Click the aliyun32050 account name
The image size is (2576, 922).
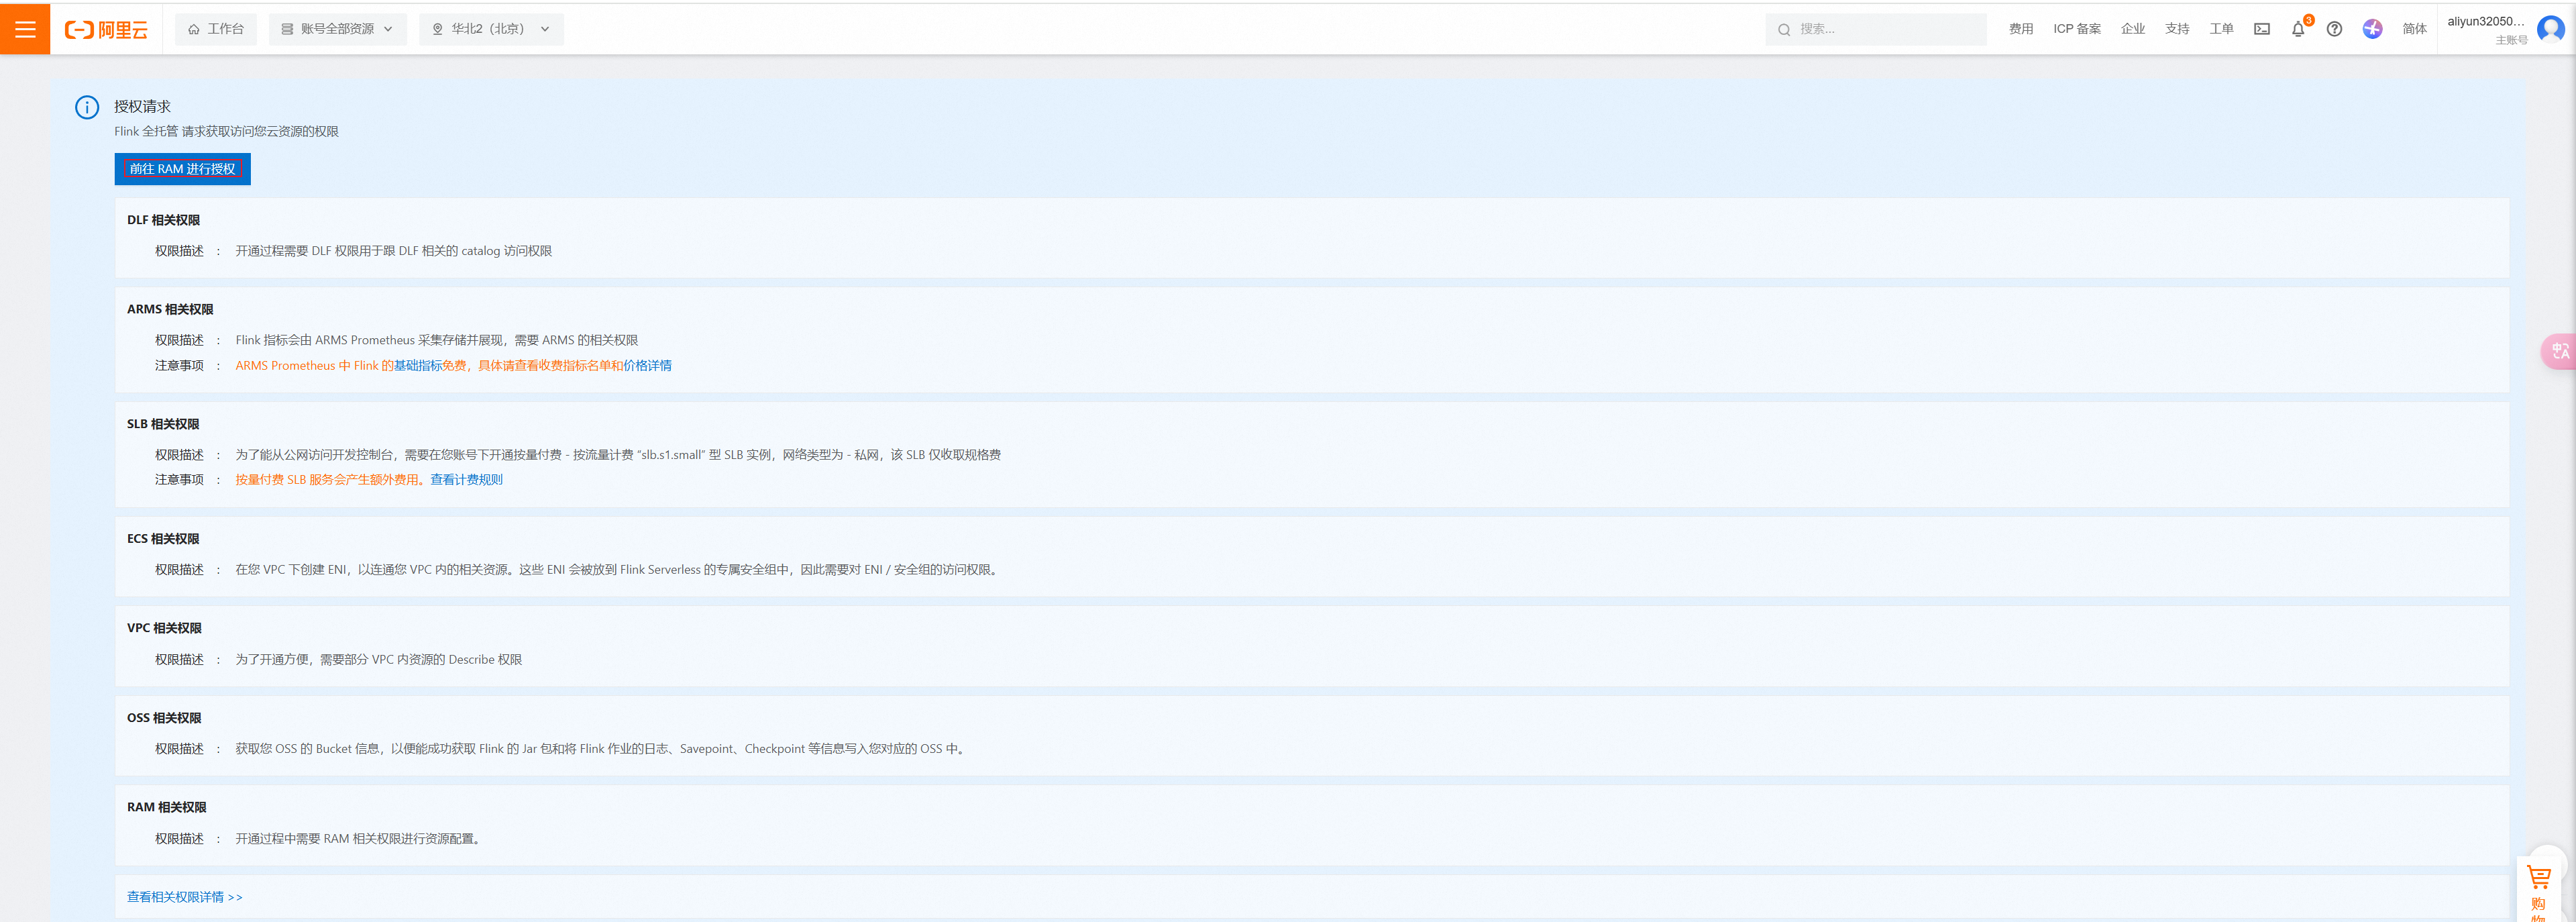coord(2486,21)
